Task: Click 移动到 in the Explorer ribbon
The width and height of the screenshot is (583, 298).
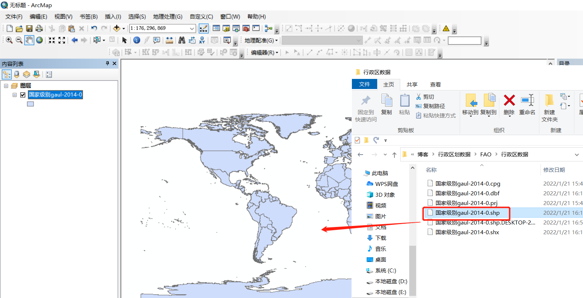Action: coord(470,105)
